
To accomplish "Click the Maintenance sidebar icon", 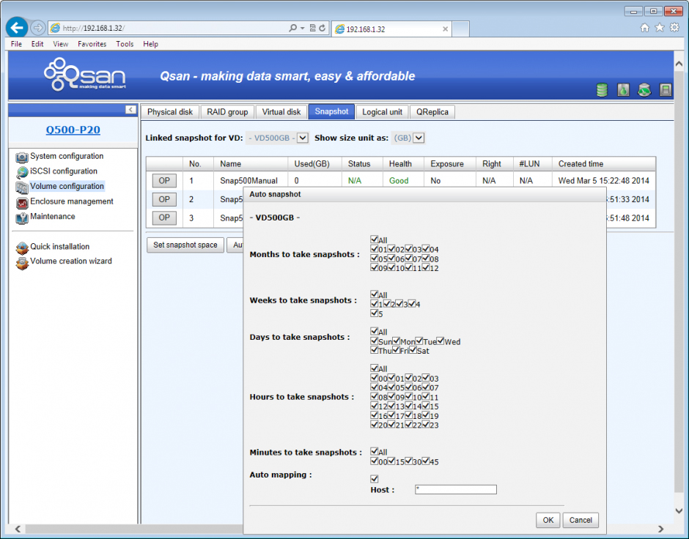I will tap(21, 218).
